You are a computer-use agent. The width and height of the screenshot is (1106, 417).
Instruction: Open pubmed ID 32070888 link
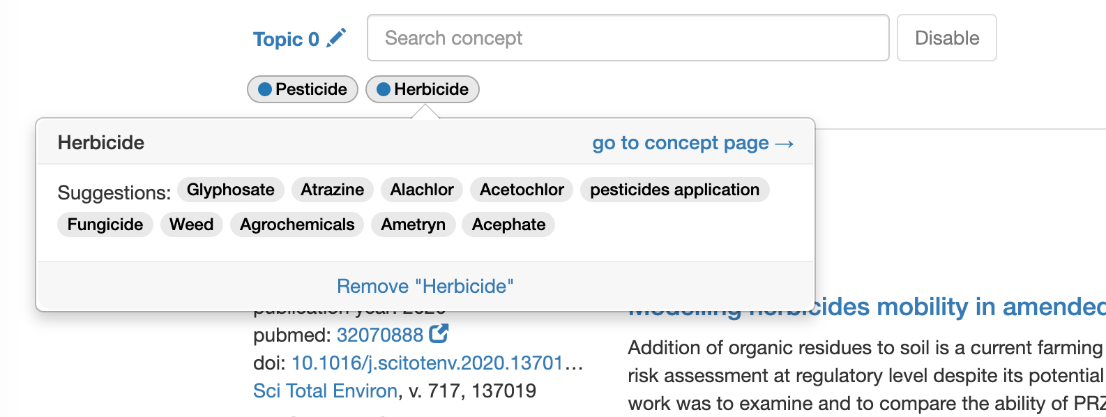click(x=380, y=335)
